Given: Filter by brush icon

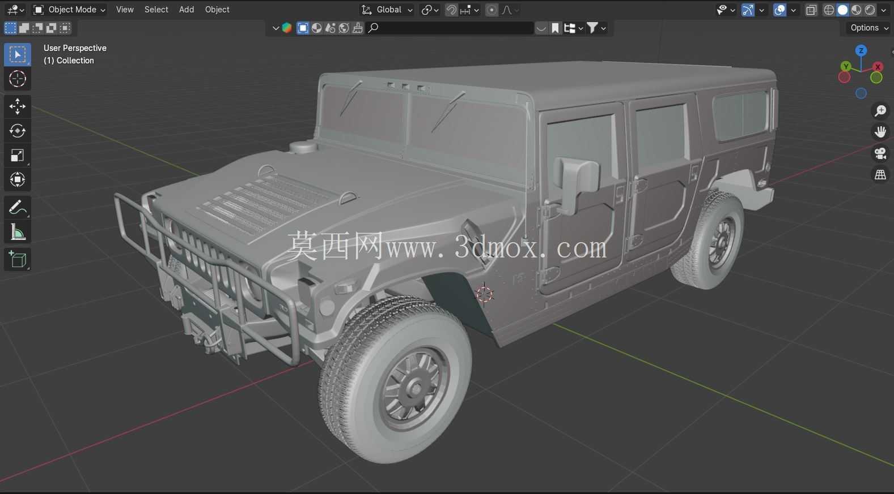Looking at the screenshot, I should coord(358,28).
